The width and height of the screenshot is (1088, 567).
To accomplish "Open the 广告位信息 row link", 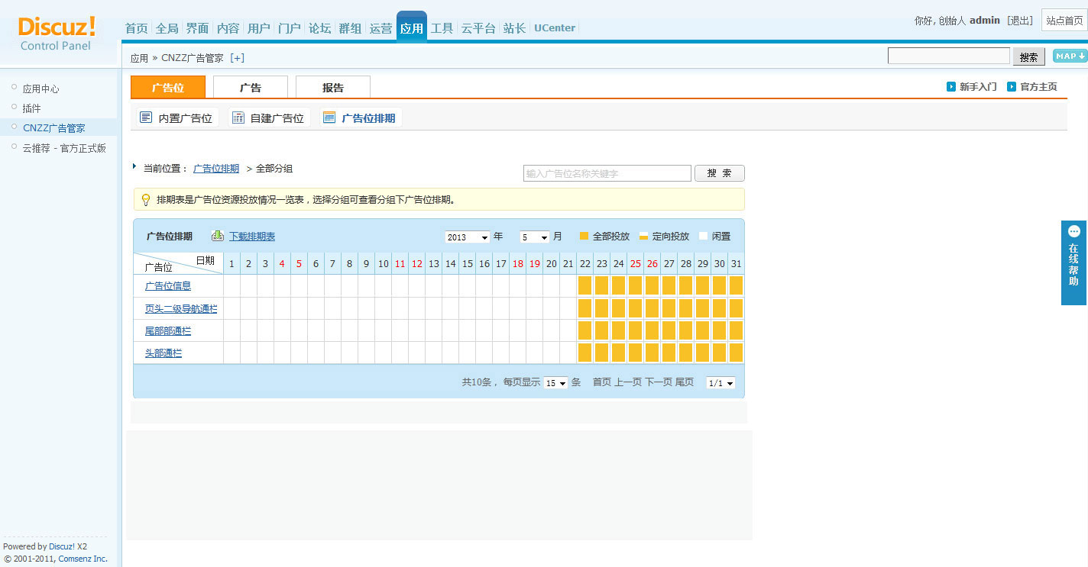I will tap(168, 286).
